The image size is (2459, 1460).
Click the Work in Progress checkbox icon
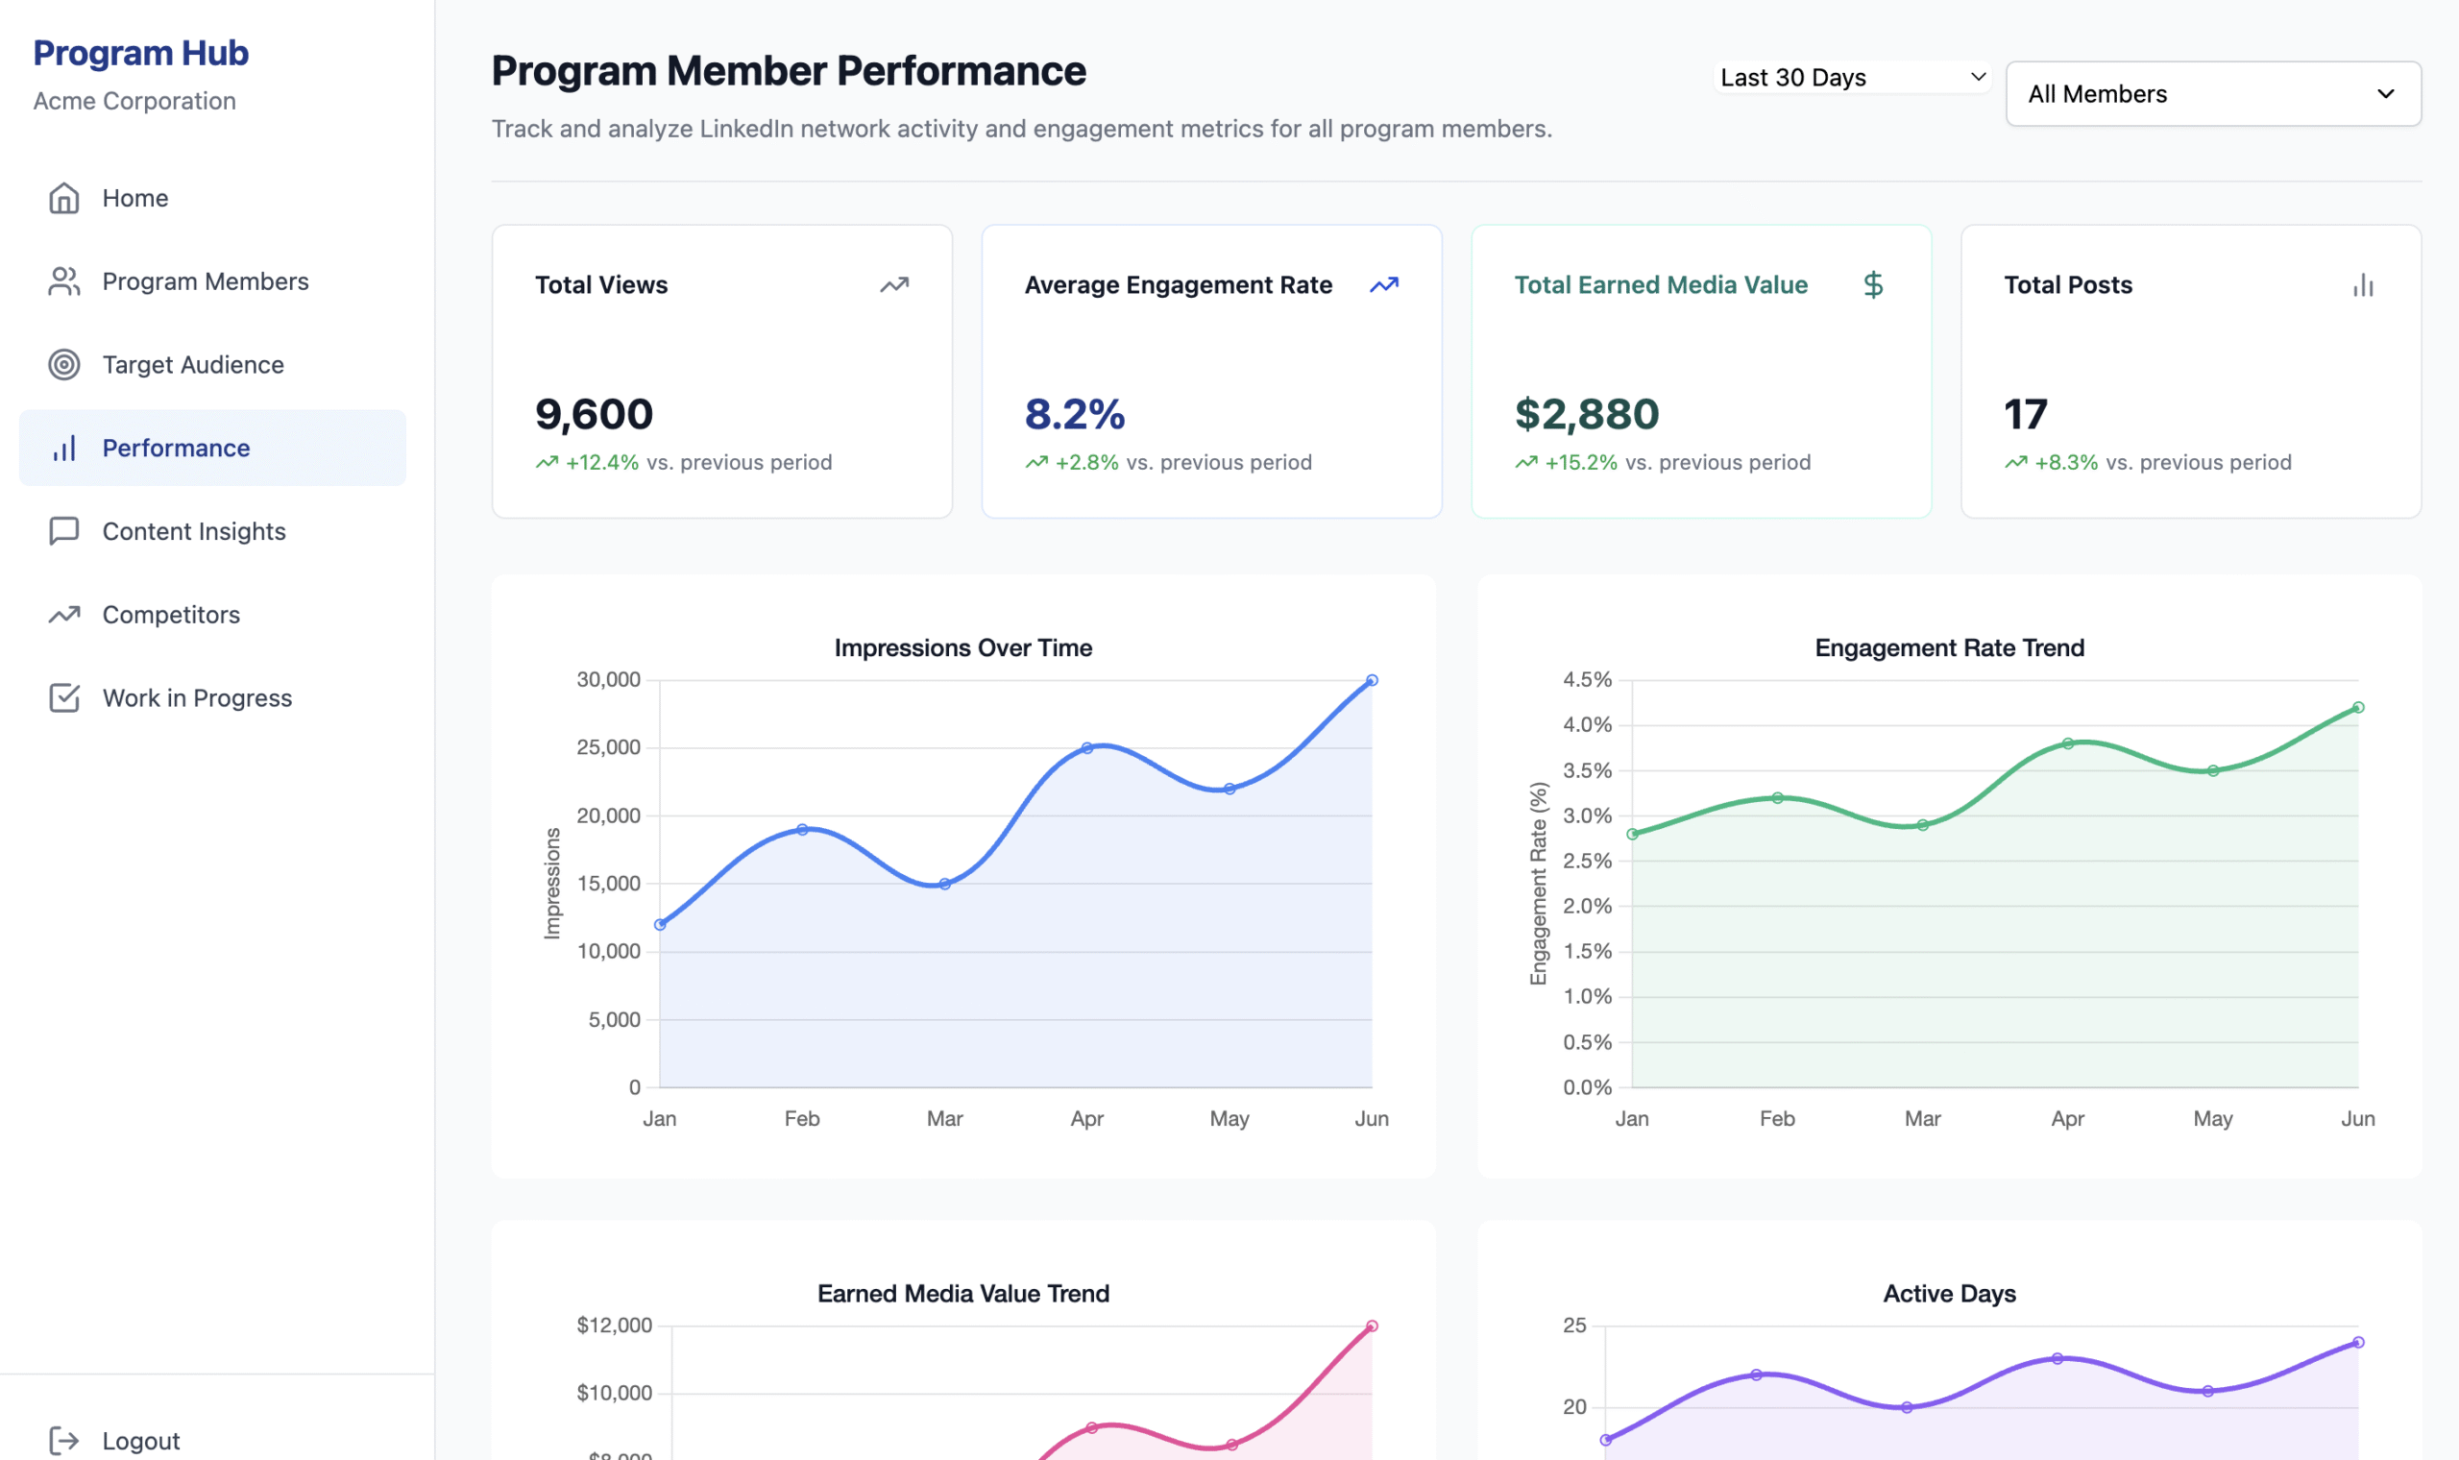[64, 698]
